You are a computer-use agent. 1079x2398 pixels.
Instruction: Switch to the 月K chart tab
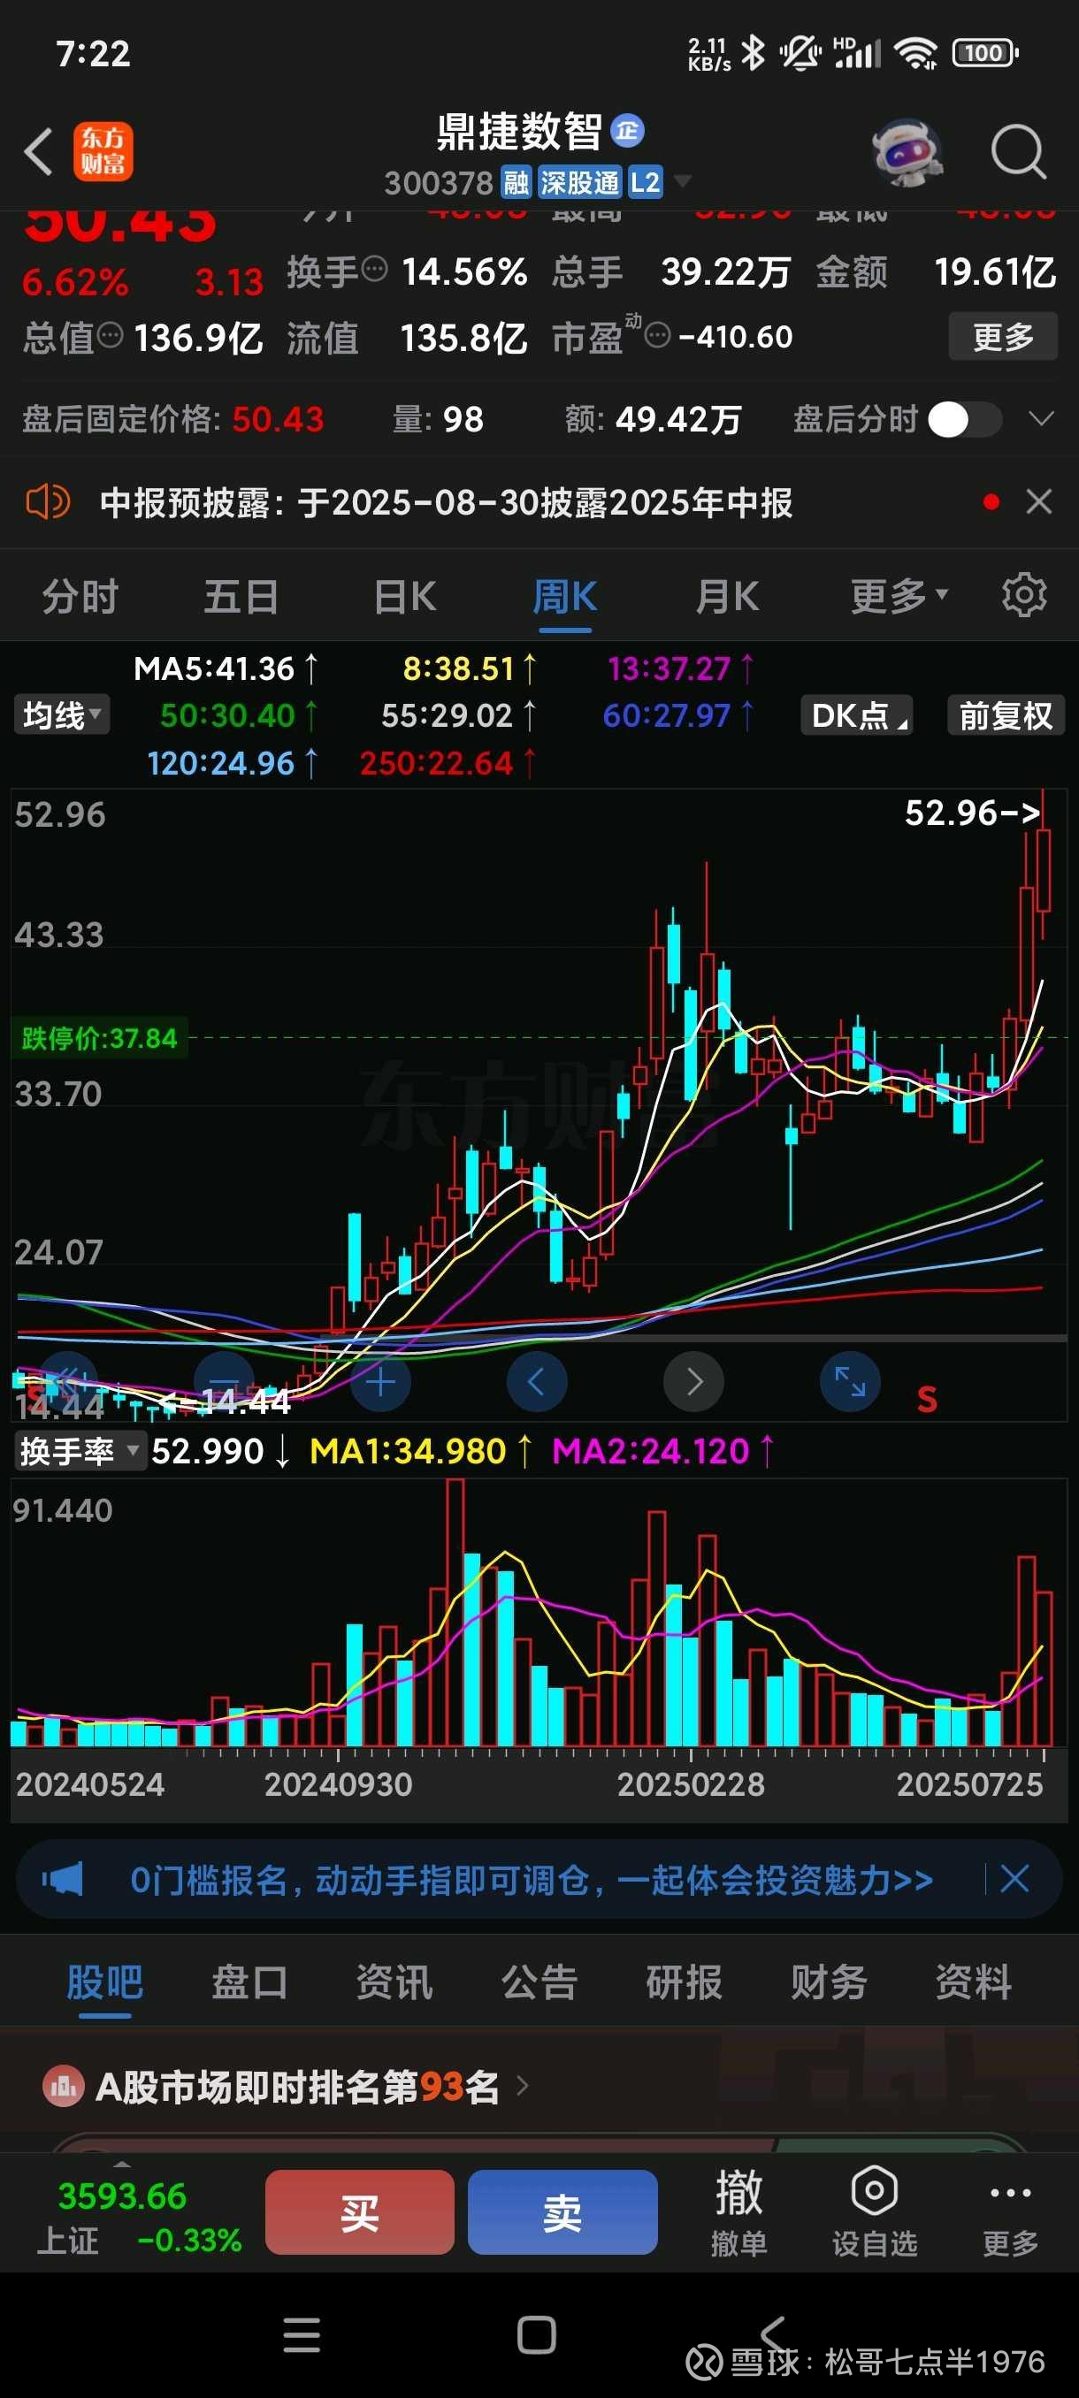[727, 597]
